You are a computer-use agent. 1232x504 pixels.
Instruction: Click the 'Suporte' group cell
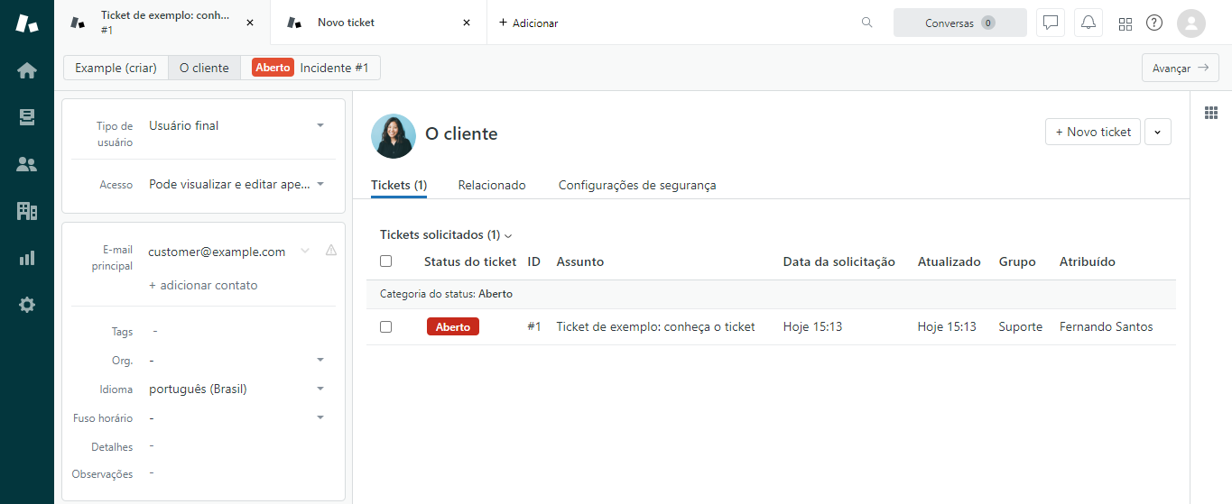point(1021,327)
